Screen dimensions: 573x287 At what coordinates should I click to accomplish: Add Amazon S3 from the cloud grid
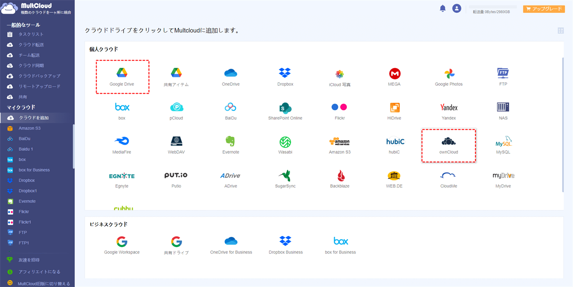click(x=339, y=145)
